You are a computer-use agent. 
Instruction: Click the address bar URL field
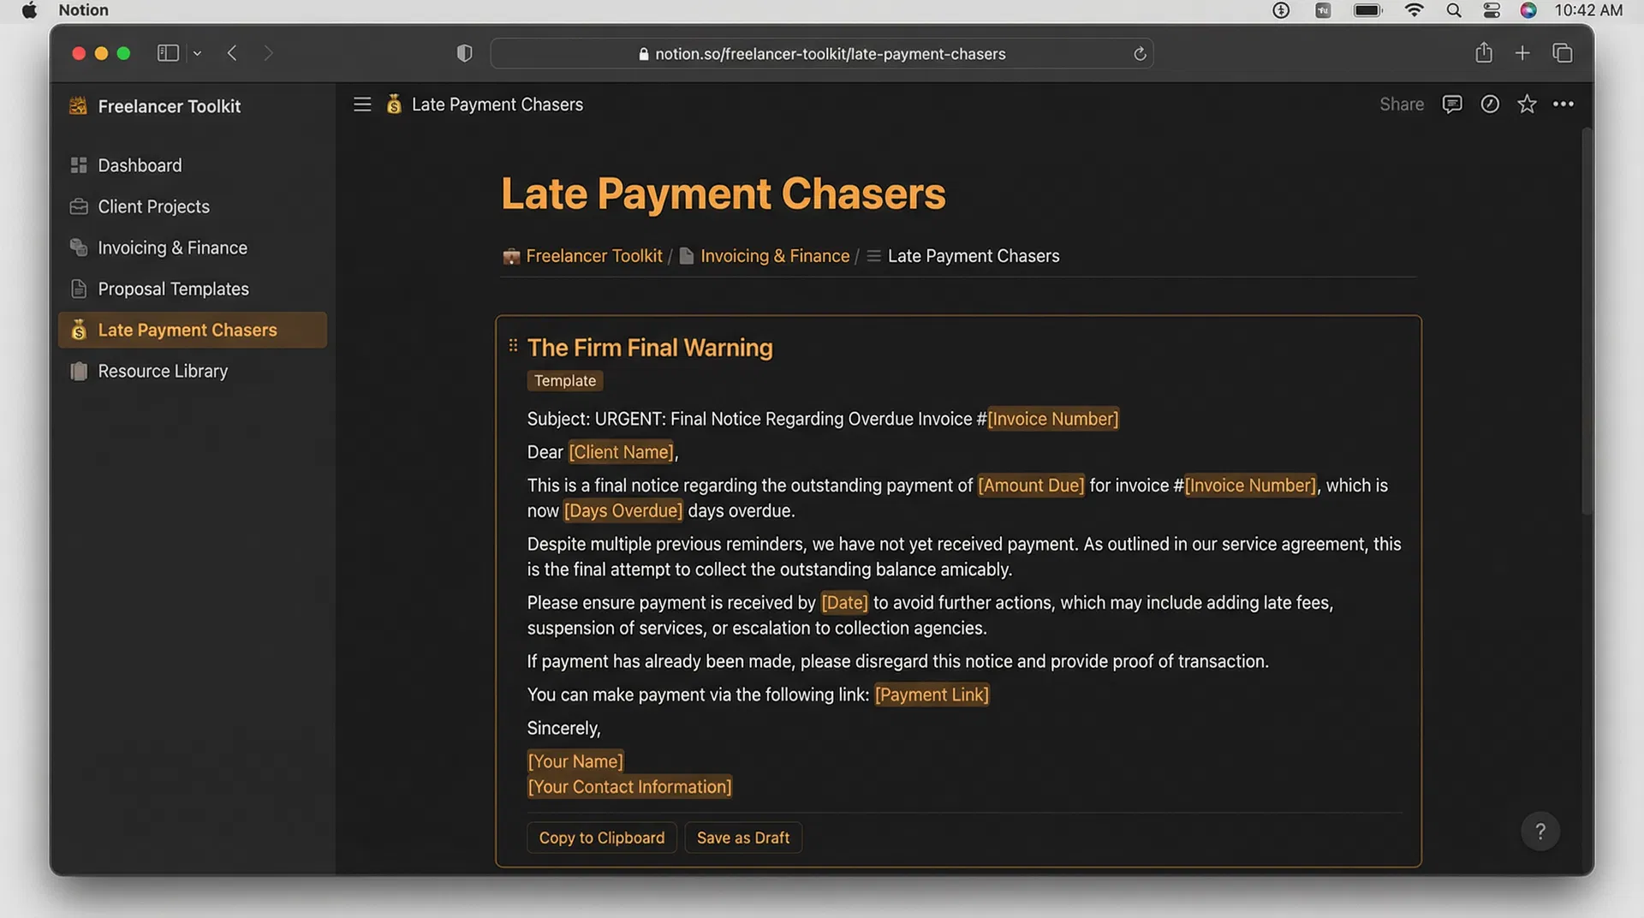[821, 53]
